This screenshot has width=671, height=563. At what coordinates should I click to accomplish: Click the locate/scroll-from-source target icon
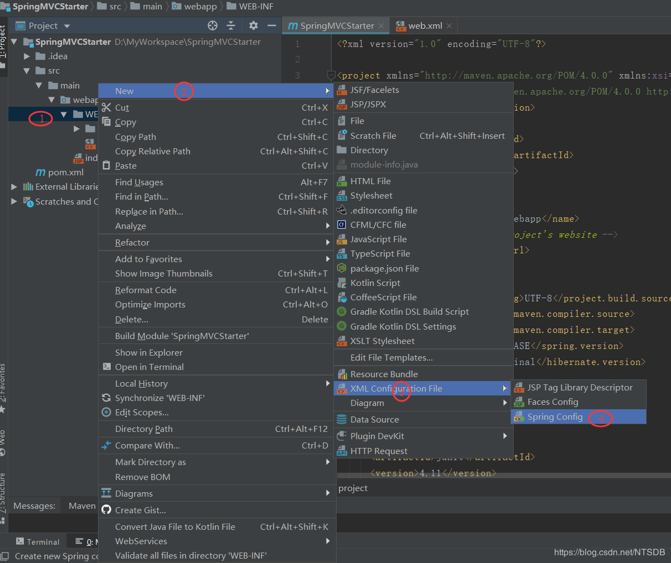pyautogui.click(x=213, y=25)
